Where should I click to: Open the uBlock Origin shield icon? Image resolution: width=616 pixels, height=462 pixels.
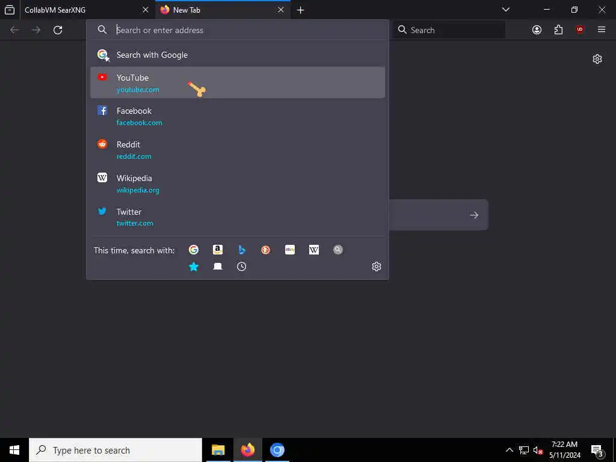(x=580, y=30)
